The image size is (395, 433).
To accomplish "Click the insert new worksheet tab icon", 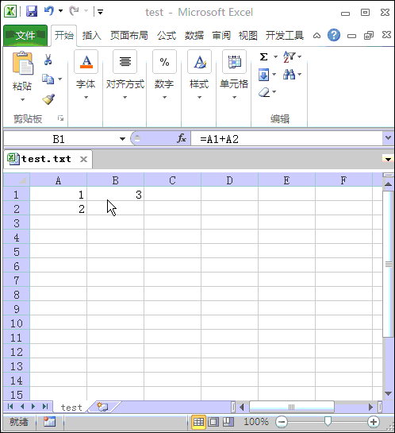I will tap(102, 407).
